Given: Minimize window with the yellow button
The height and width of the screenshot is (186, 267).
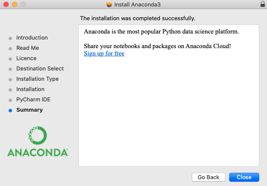Looking at the screenshot, I should (x=15, y=4).
